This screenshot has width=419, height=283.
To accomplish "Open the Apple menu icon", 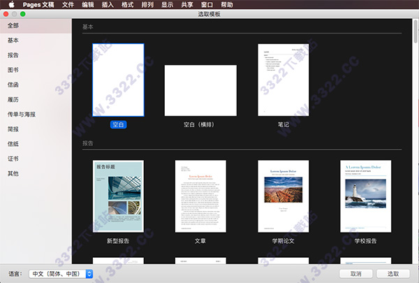I will coord(11,4).
